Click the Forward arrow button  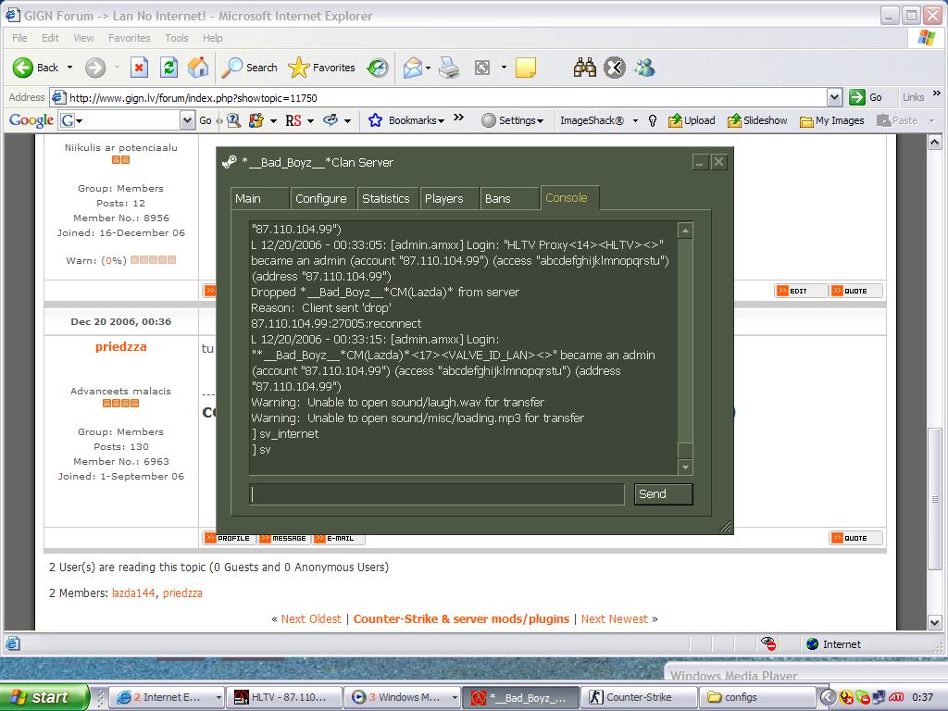pyautogui.click(x=95, y=68)
